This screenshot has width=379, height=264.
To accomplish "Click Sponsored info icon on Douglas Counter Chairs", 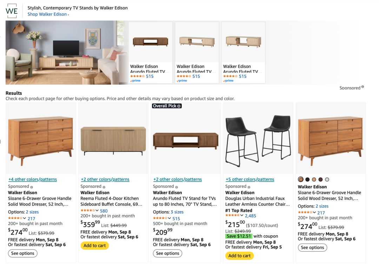I will pos(249,187).
